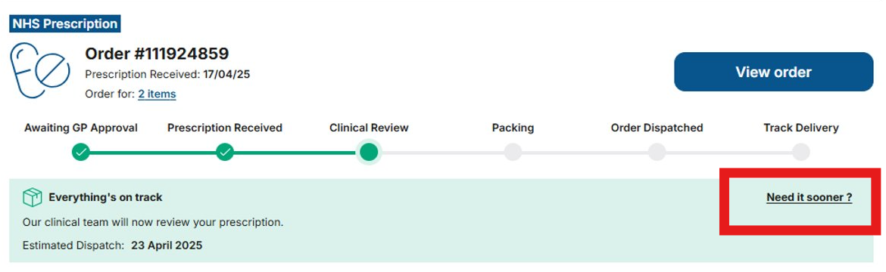Click the Order Dispatched step label
The width and height of the screenshot is (886, 272).
[x=657, y=128]
